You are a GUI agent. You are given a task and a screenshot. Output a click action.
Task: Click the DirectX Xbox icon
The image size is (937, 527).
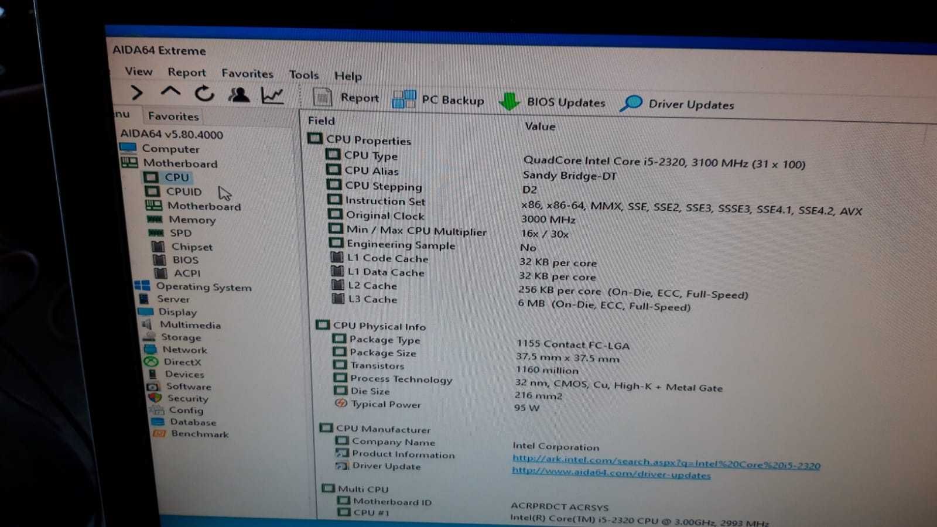(x=151, y=362)
